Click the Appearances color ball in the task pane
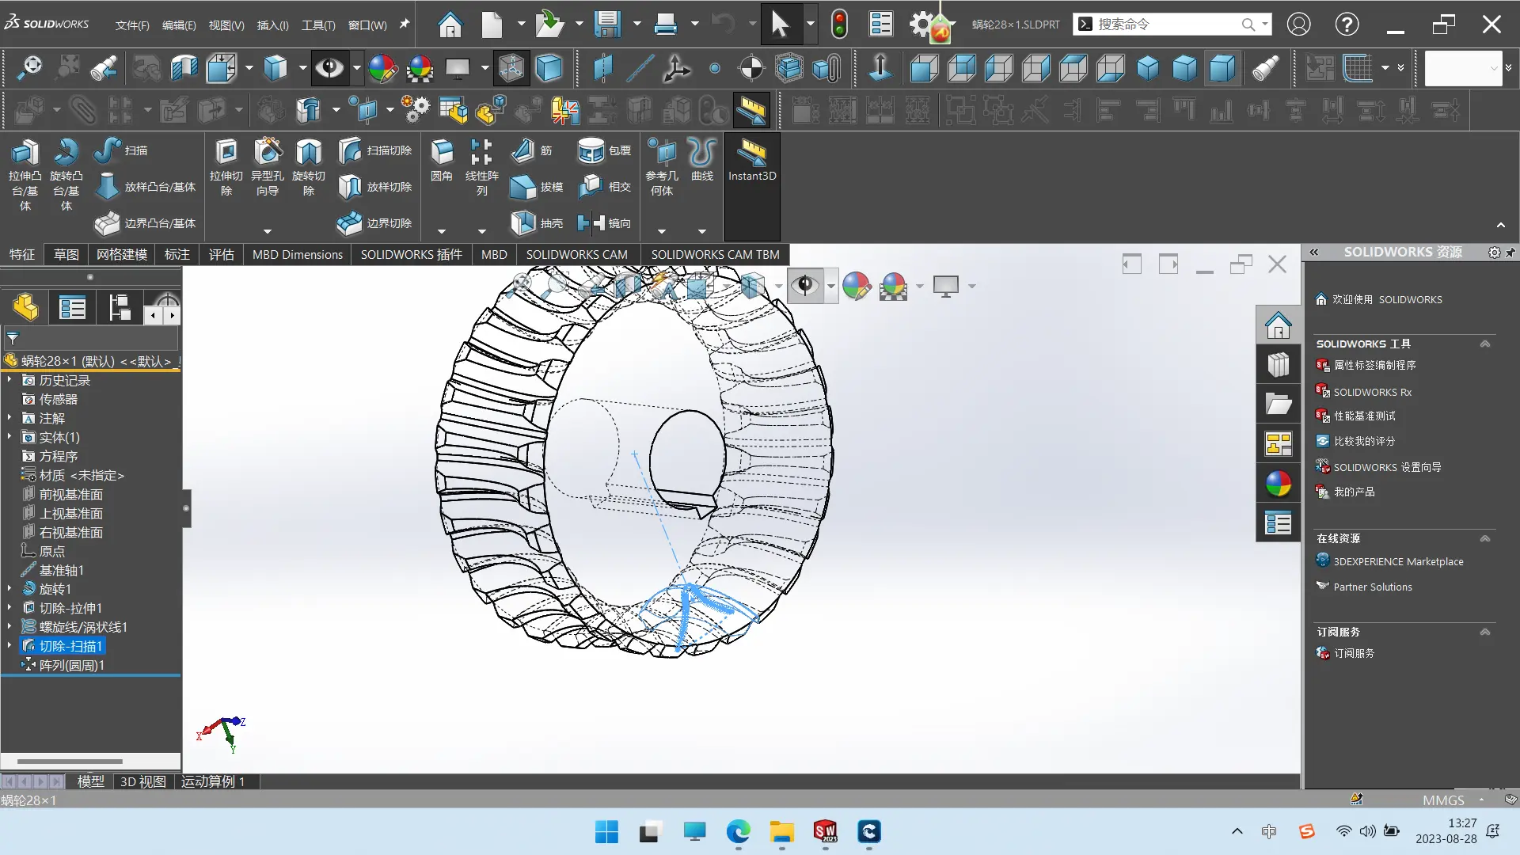The image size is (1520, 855). click(x=1278, y=484)
